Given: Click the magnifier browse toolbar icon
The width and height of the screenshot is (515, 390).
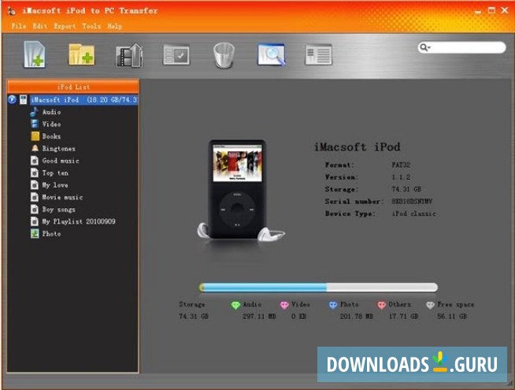Looking at the screenshot, I should (272, 54).
